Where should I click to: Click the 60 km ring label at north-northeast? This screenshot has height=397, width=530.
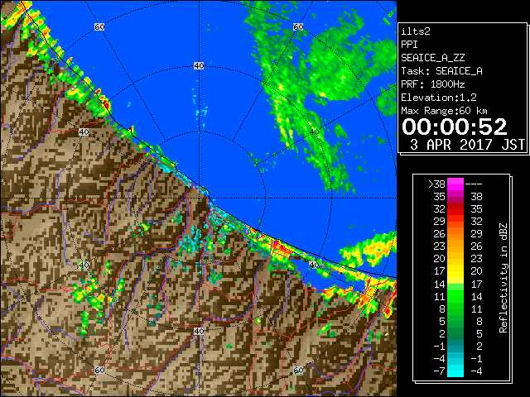click(x=298, y=26)
